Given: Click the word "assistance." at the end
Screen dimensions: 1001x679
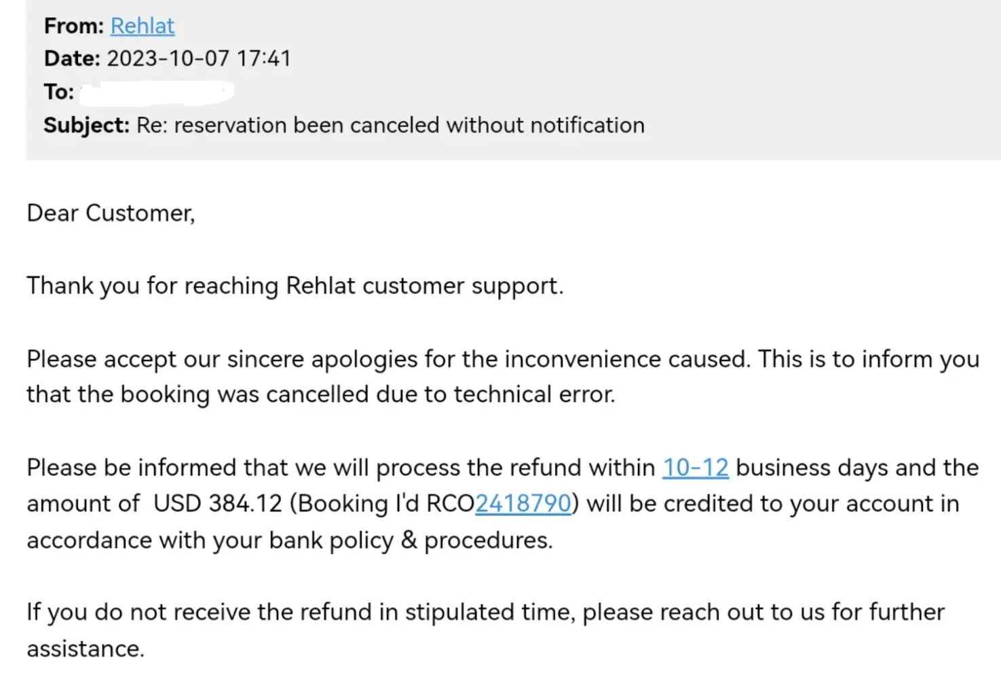Looking at the screenshot, I should (x=86, y=649).
